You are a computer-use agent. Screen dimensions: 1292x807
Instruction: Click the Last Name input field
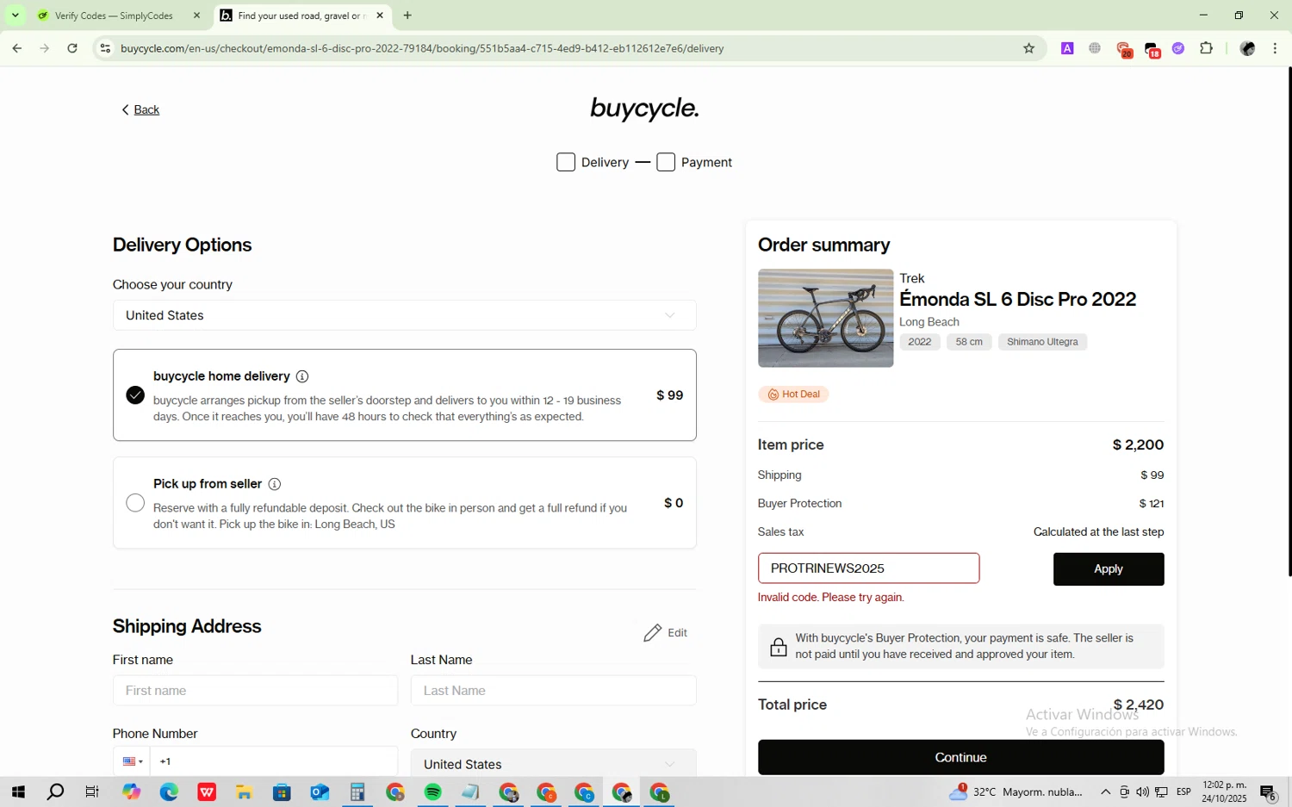pyautogui.click(x=553, y=691)
